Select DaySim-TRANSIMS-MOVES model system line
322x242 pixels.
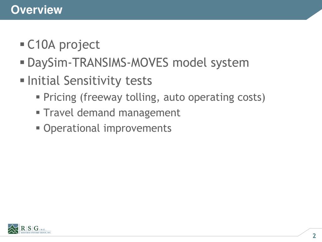point(138,63)
